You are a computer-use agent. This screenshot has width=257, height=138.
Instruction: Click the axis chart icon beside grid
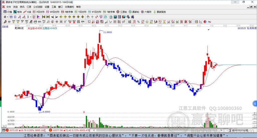point(201,22)
